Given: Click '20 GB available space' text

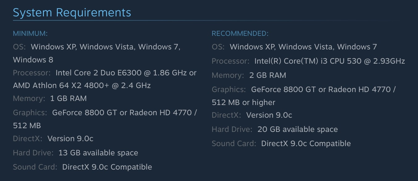Looking at the screenshot, I should (x=298, y=129).
